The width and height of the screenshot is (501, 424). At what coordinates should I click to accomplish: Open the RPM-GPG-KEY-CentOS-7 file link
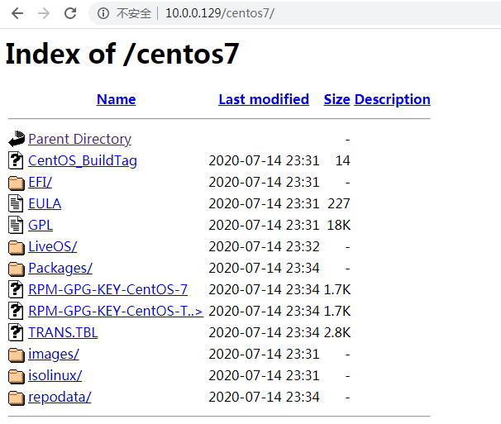point(107,289)
